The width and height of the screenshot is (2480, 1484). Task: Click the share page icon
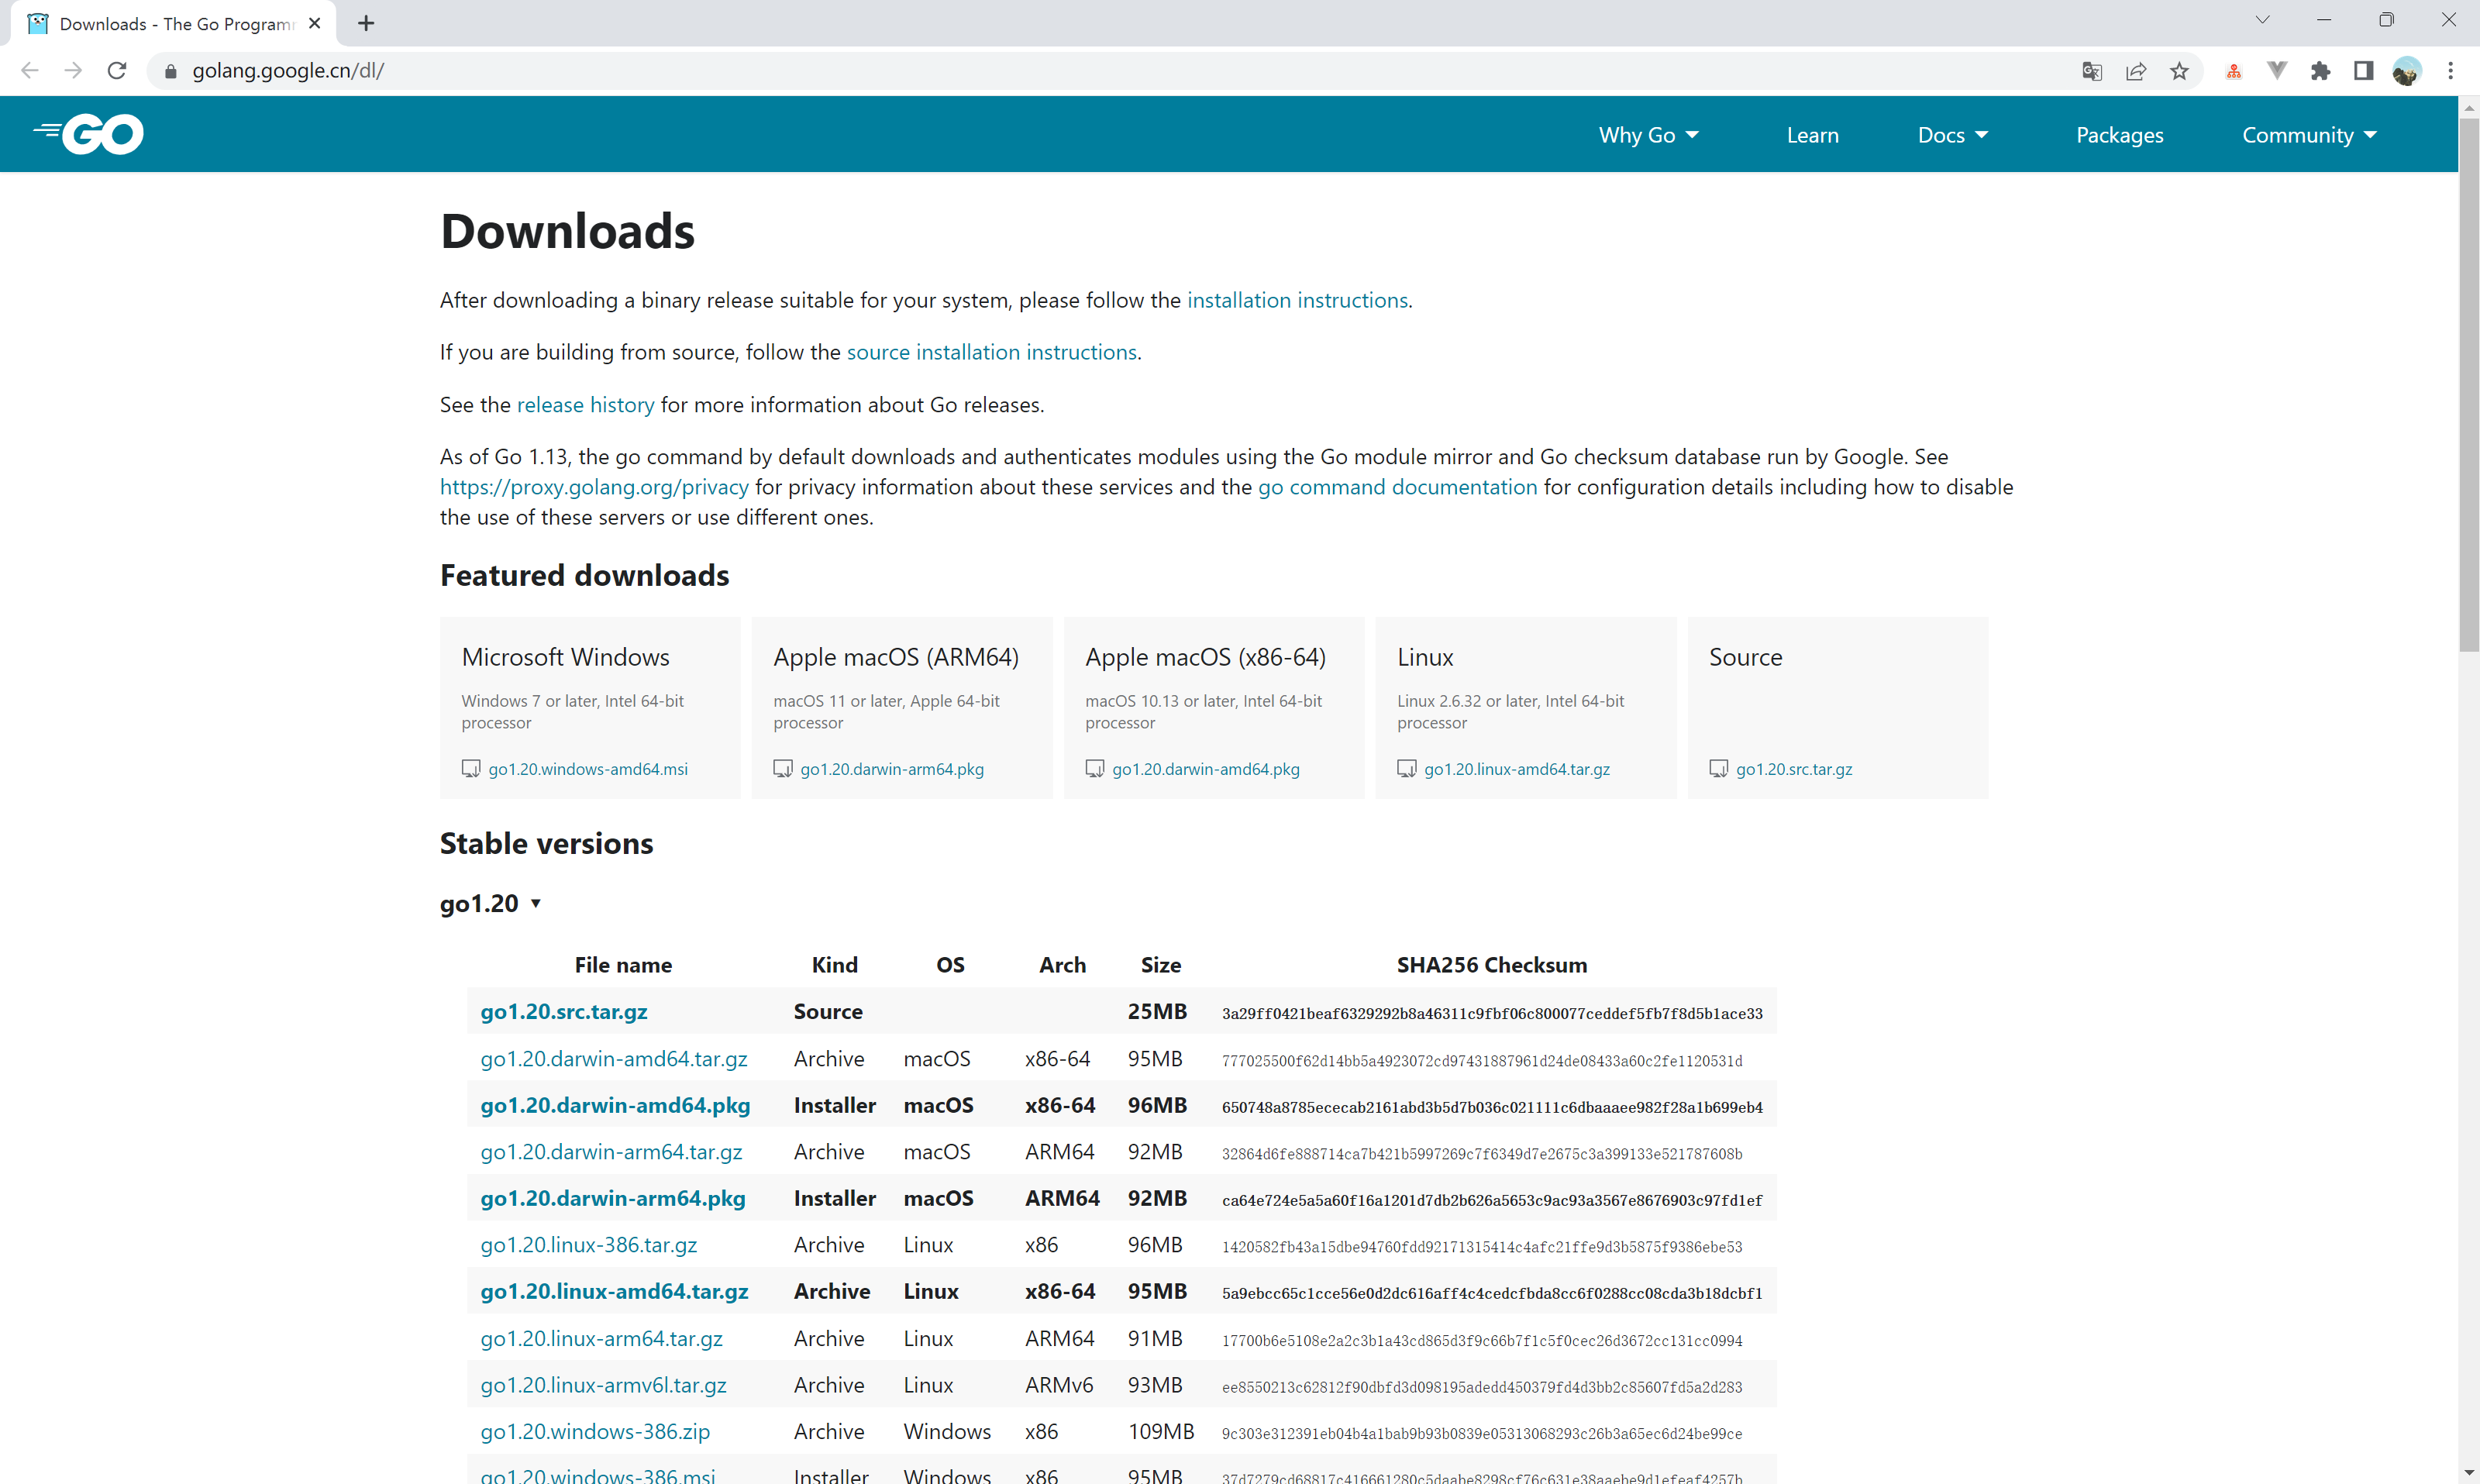pyautogui.click(x=2136, y=71)
